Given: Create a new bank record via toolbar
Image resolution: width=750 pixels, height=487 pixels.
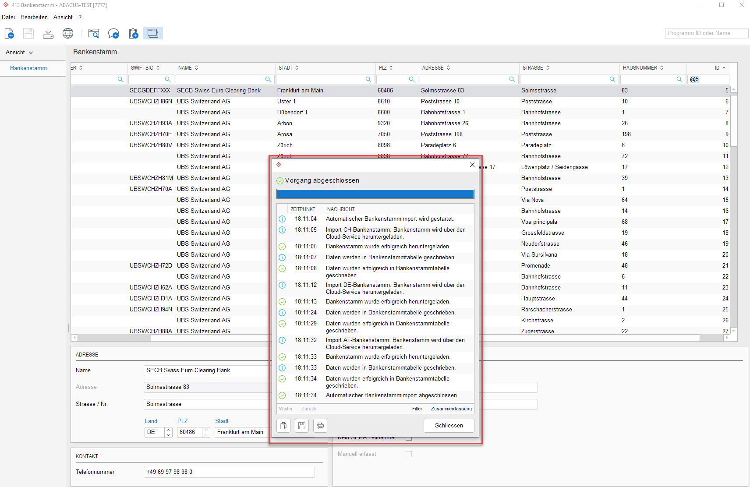Looking at the screenshot, I should (x=9, y=33).
